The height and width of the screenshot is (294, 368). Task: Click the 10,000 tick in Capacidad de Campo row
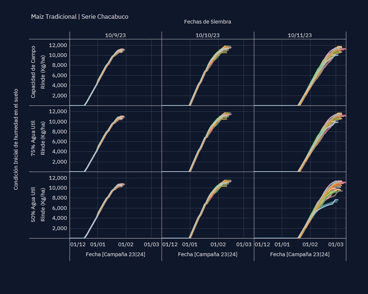pos(58,55)
